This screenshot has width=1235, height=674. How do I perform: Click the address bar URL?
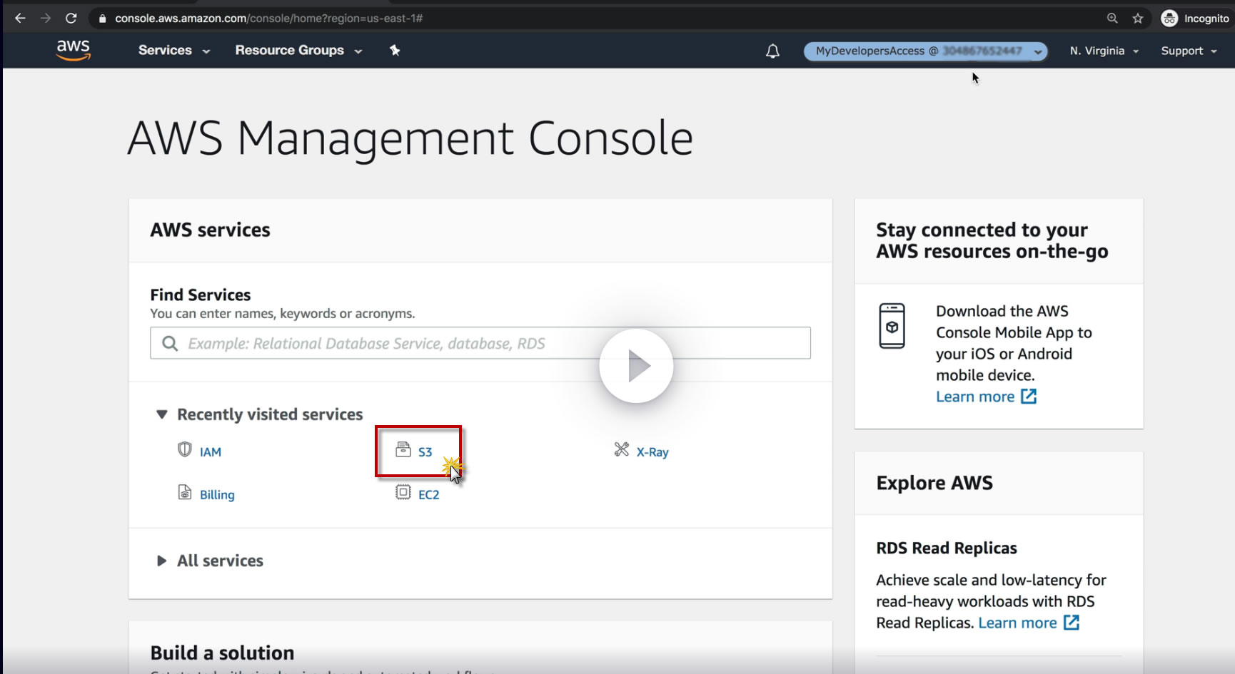point(269,19)
